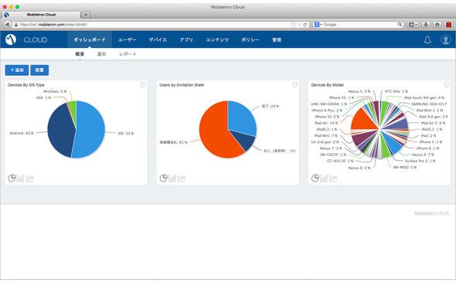Screen dimensions: 456x283
Task: Switch Users by Invitation State to bar chart
Action: (x=172, y=179)
